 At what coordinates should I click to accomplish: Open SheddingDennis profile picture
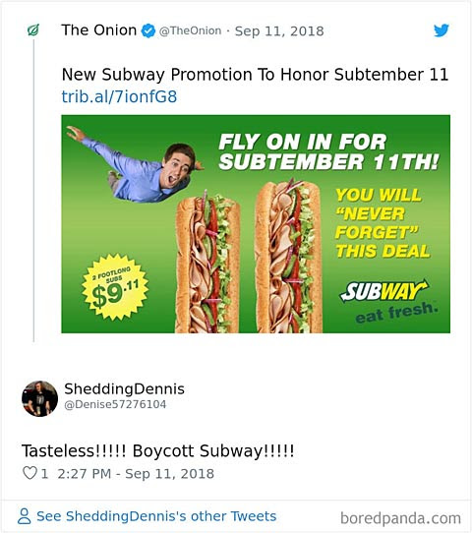[39, 398]
